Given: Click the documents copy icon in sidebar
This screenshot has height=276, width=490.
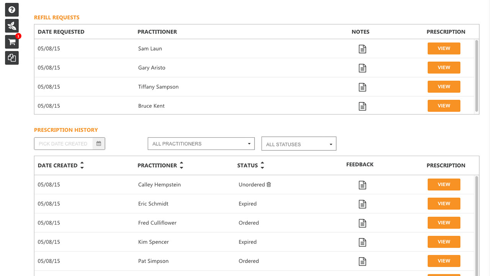Looking at the screenshot, I should click(12, 58).
